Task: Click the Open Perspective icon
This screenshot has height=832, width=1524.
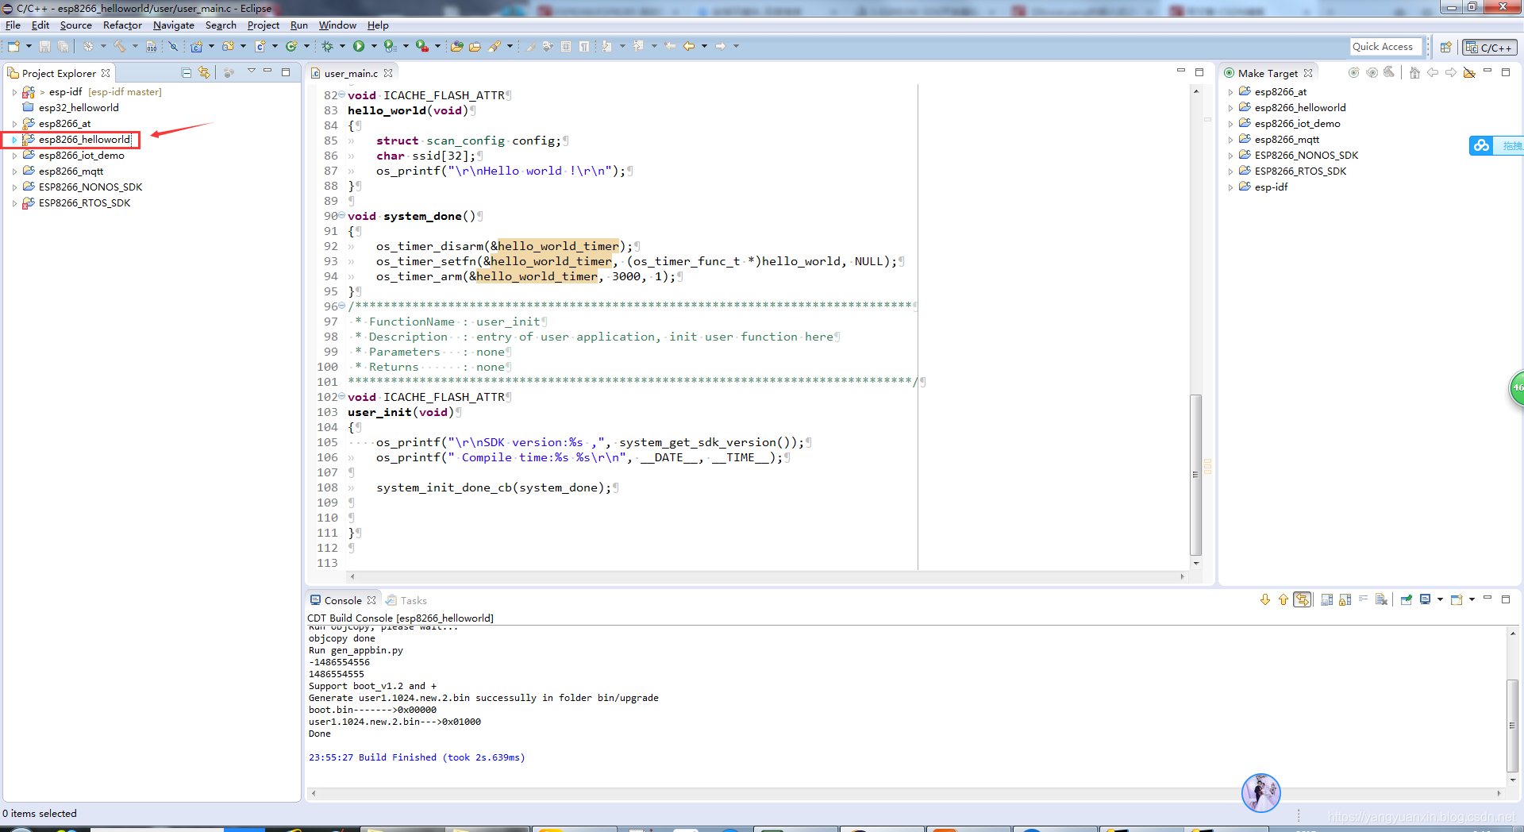Action: [1445, 47]
